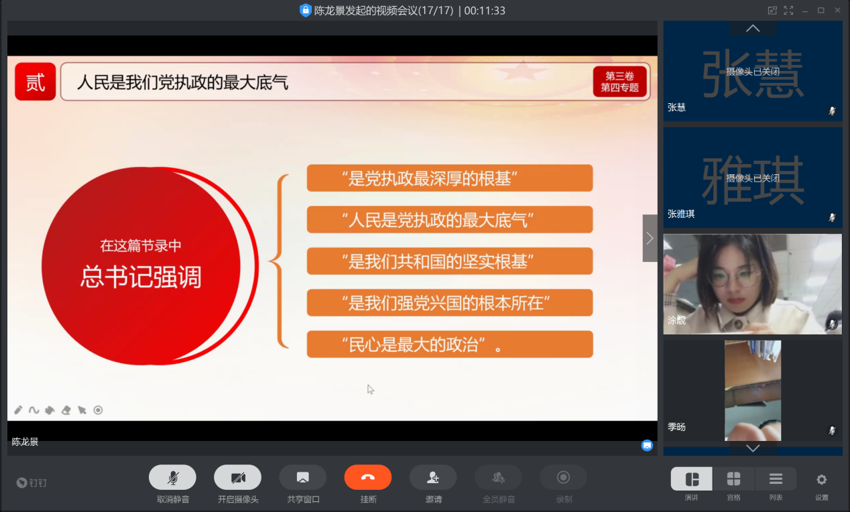The image size is (850, 512).
Task: Pick the eraser annotation tool
Action: pyautogui.click(x=66, y=410)
